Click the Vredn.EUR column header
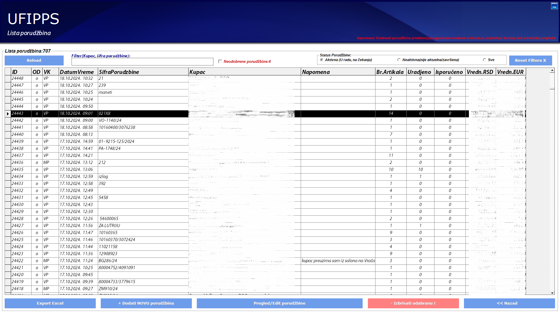This screenshot has width=560, height=313. pyautogui.click(x=511, y=72)
